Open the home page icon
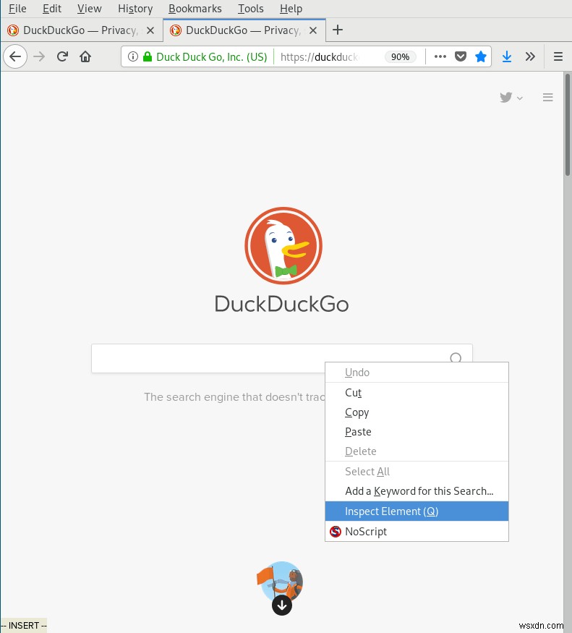The image size is (572, 633). (85, 56)
